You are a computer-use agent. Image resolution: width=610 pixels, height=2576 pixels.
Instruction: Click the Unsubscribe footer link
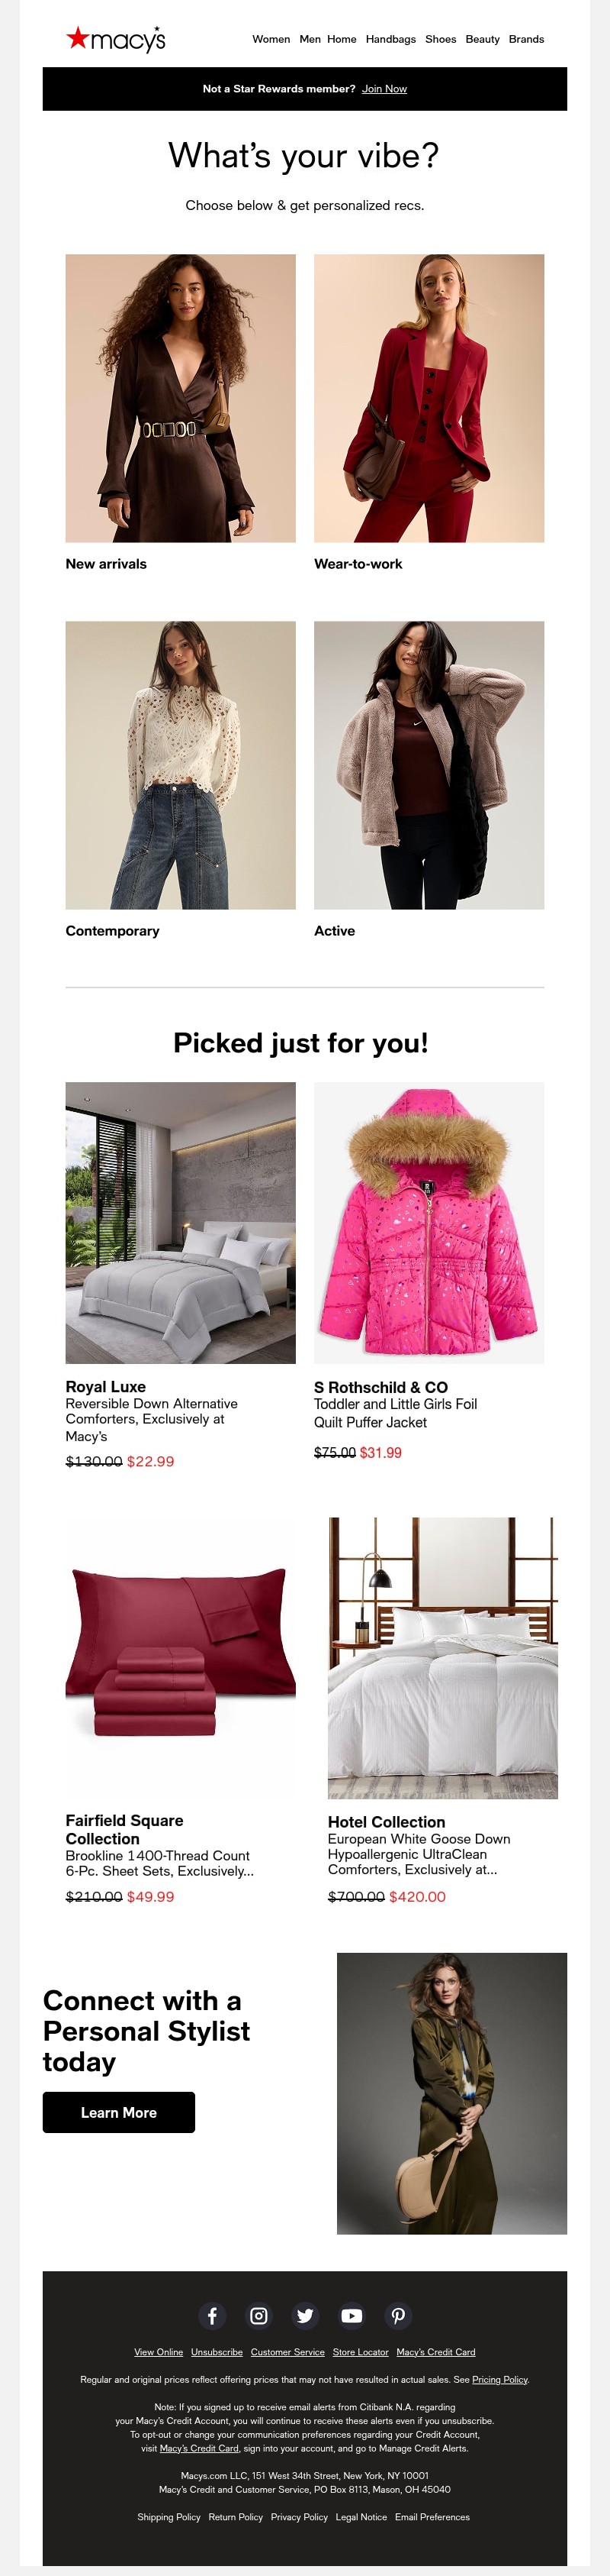(x=217, y=2352)
